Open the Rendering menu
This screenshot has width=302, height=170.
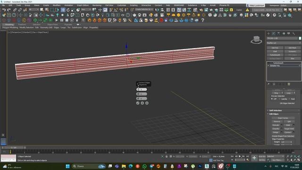pyautogui.click(x=97, y=5)
